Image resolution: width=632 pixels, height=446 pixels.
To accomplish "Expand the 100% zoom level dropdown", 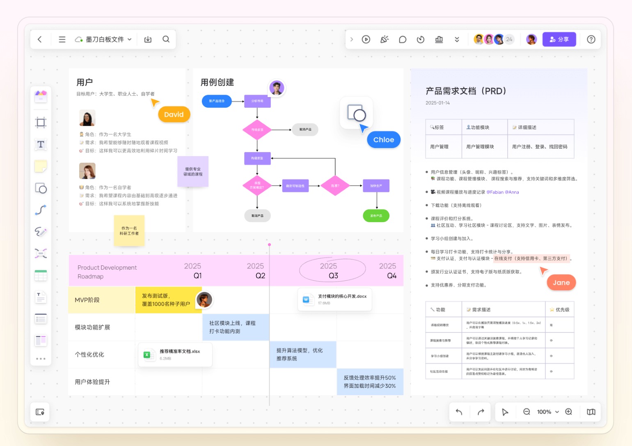I will (x=547, y=412).
